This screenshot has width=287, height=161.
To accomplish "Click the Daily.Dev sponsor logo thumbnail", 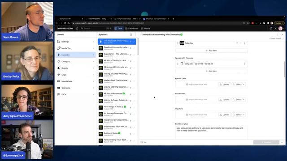I will pos(182,43).
